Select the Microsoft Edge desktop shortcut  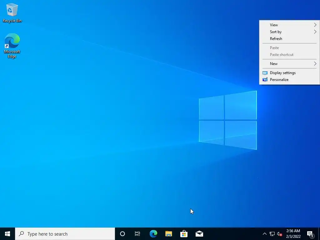coord(12,46)
